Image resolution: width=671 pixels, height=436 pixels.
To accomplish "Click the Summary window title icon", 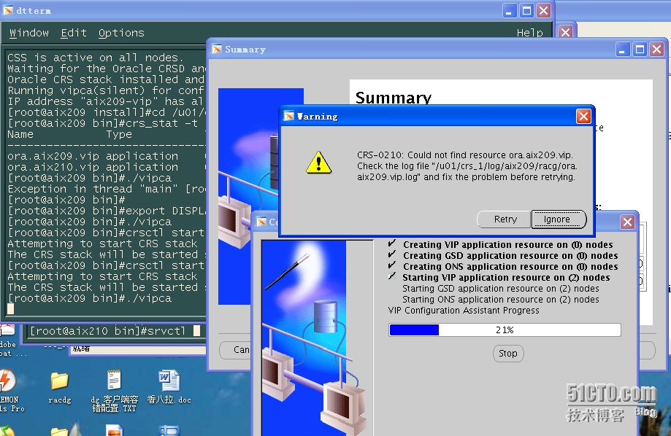I will pos(217,49).
